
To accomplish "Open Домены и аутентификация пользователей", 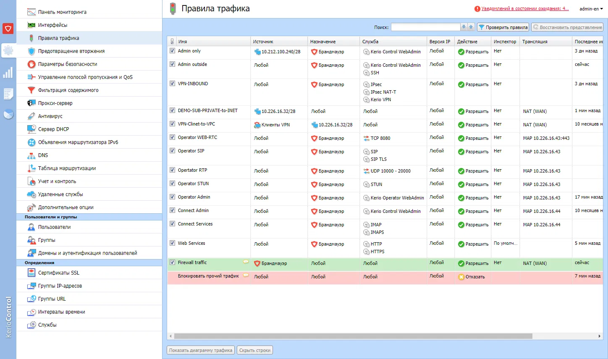I will pos(89,253).
